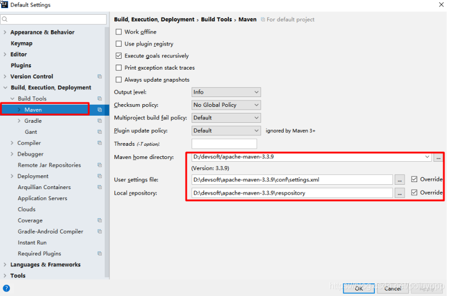The image size is (450, 296).
Task: Browse for User settings file
Action: click(x=400, y=180)
